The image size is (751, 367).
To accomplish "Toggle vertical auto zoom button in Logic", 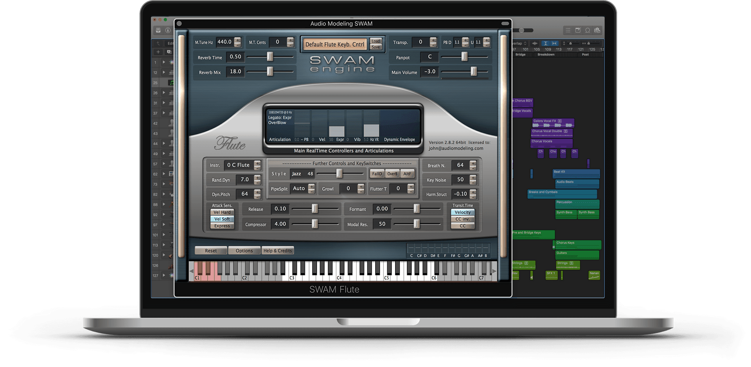I will pos(545,43).
